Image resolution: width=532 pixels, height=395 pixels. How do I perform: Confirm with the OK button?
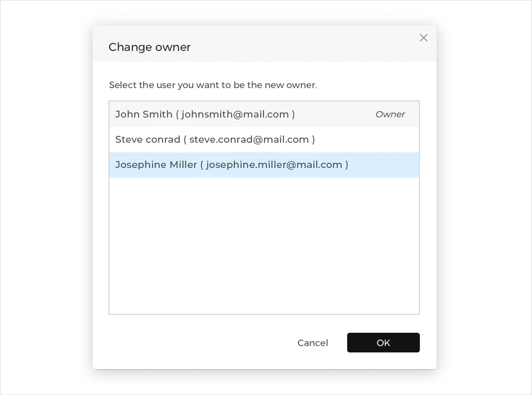pos(383,343)
